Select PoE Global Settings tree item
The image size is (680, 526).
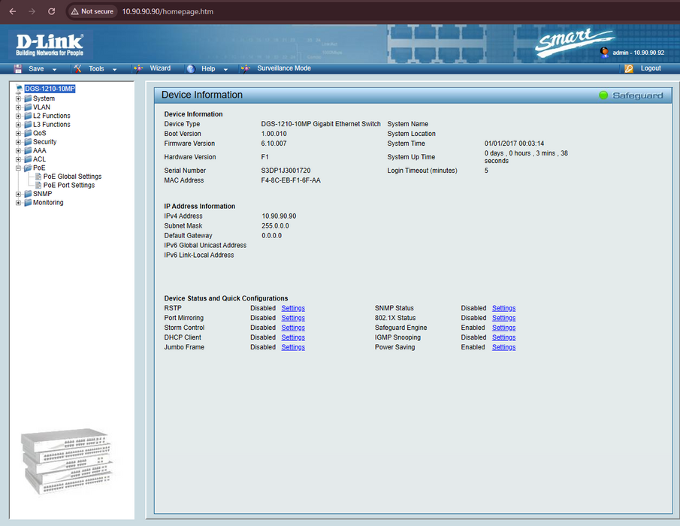coord(72,177)
